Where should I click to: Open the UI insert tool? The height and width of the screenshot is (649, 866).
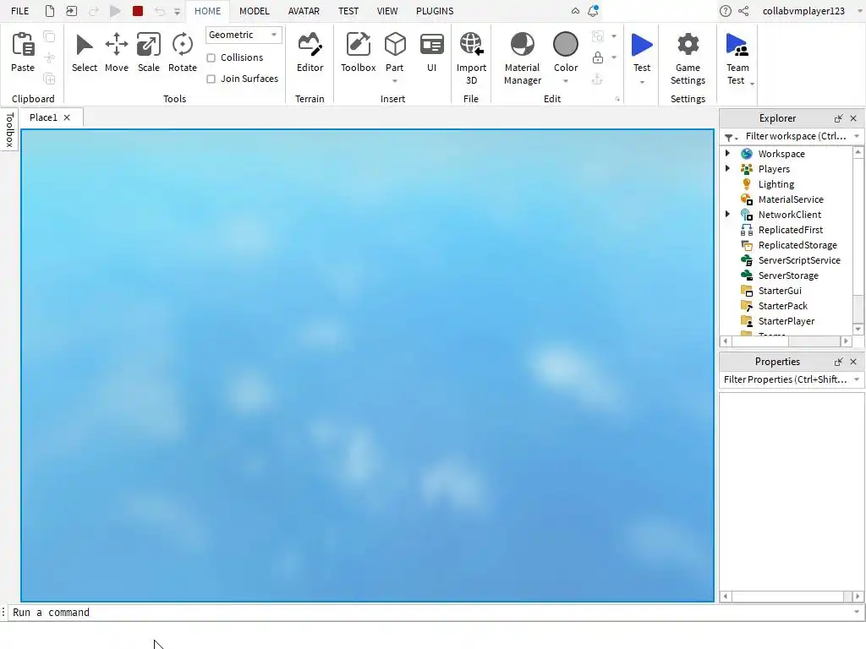pyautogui.click(x=431, y=52)
